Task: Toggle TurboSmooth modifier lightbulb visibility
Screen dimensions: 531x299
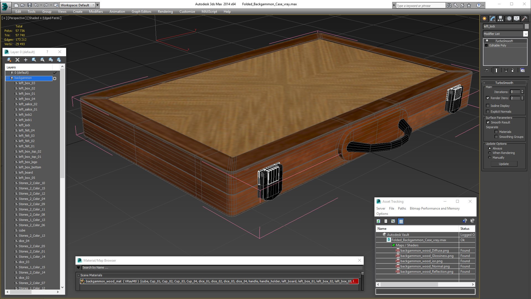Action: click(x=487, y=41)
